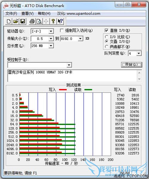
Task: Click into the description text box
Action: [72, 76]
